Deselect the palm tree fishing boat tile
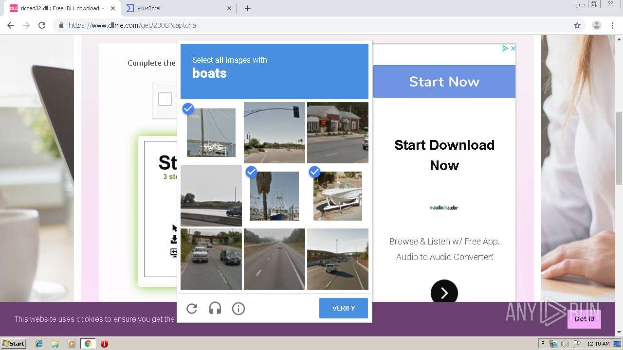The image size is (623, 350). point(275,196)
